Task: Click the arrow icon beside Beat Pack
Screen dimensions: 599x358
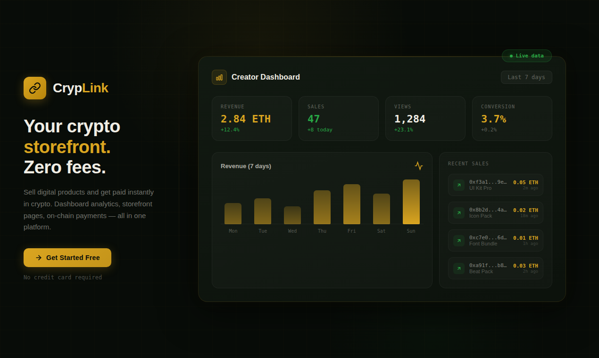Action: click(459, 268)
